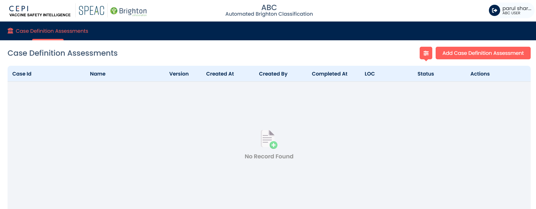The image size is (536, 209).
Task: Click the Actions column header
Action: coord(480,74)
